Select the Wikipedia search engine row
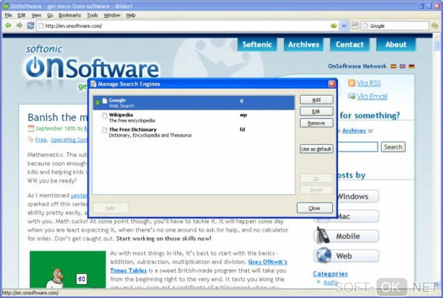The image size is (443, 298). (194, 117)
